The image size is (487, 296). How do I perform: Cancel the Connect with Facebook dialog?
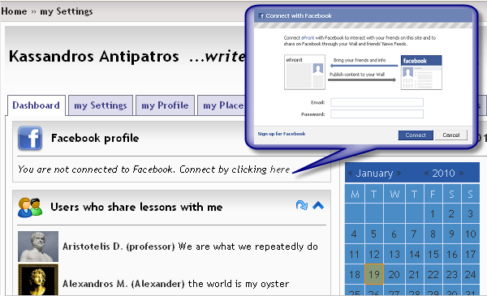(451, 135)
